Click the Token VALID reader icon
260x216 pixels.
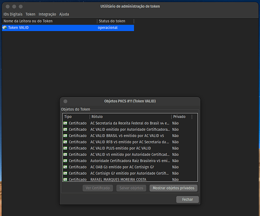click(x=5, y=28)
